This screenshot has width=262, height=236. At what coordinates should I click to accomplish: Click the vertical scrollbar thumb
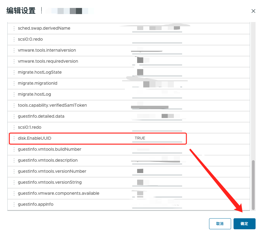[253, 185]
